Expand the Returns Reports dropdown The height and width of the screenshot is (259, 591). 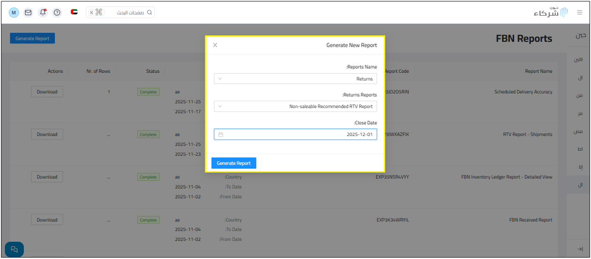coord(295,106)
